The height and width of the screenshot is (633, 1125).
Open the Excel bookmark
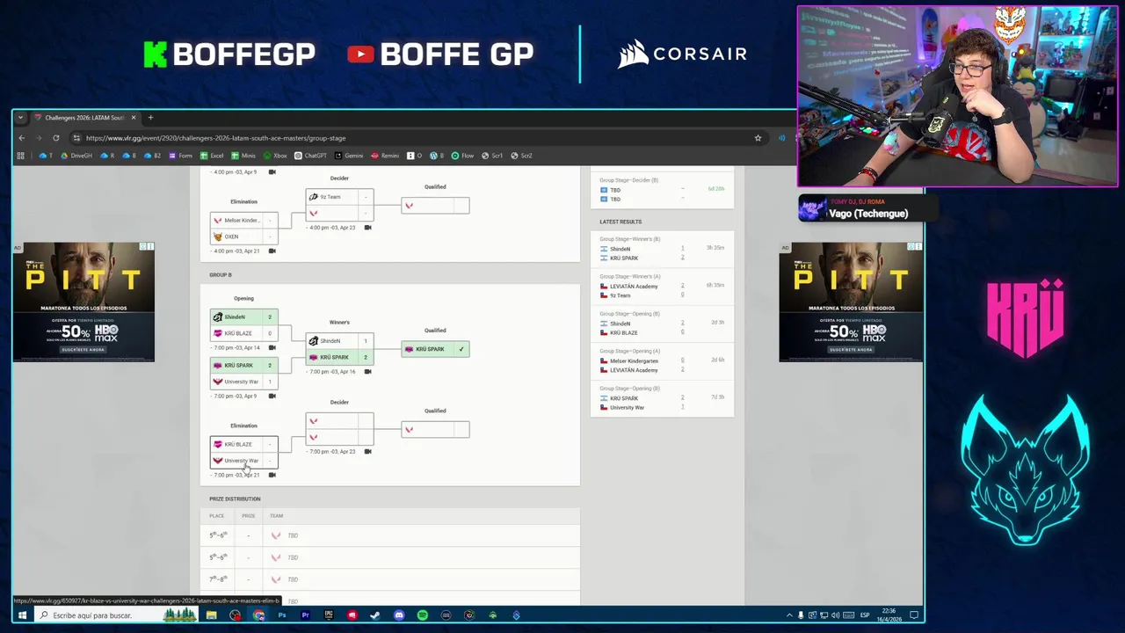212,156
